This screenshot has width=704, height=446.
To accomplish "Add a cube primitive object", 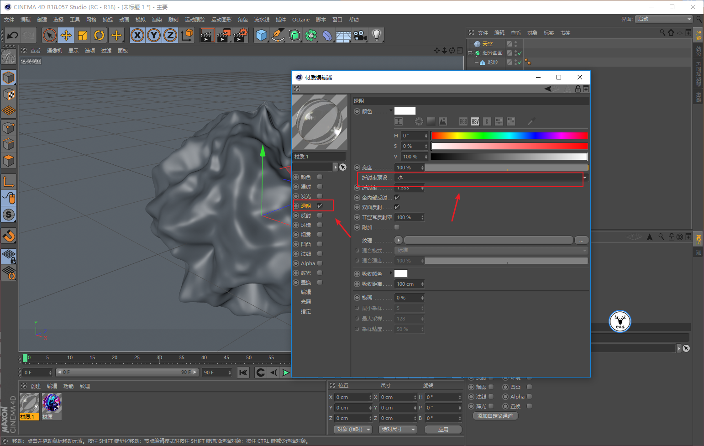I will click(262, 35).
